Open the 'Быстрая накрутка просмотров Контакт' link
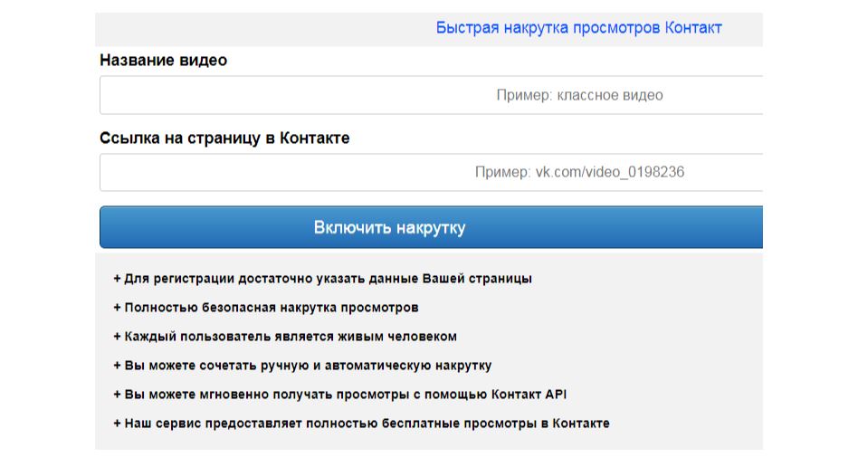 [x=578, y=28]
